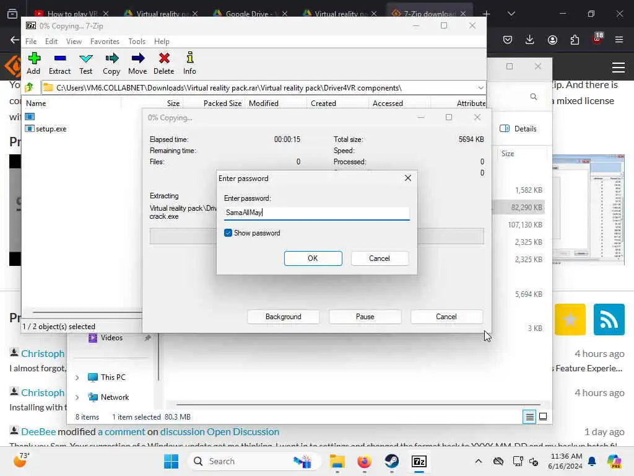List all browser tabs dropdown

(511, 14)
